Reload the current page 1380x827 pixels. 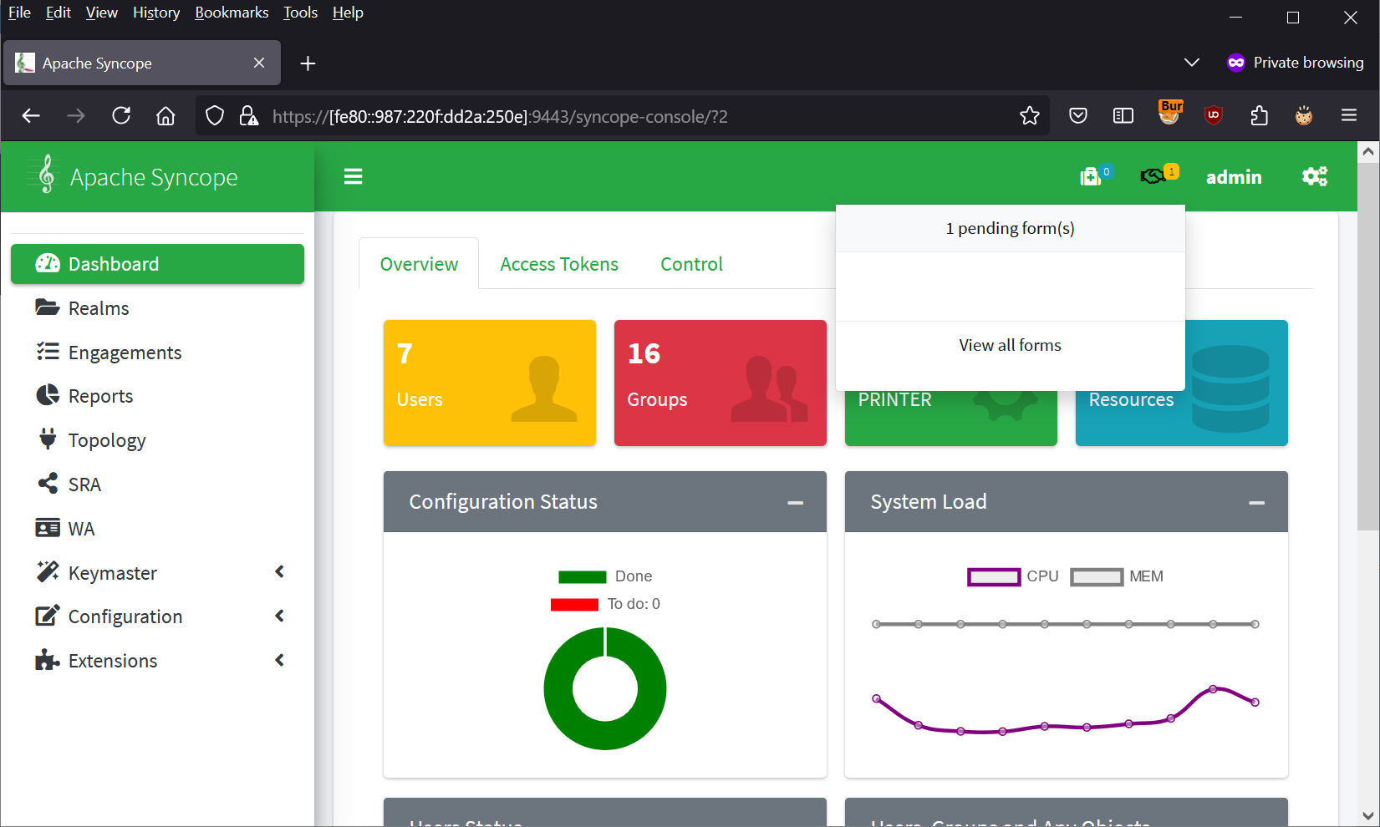(x=121, y=115)
